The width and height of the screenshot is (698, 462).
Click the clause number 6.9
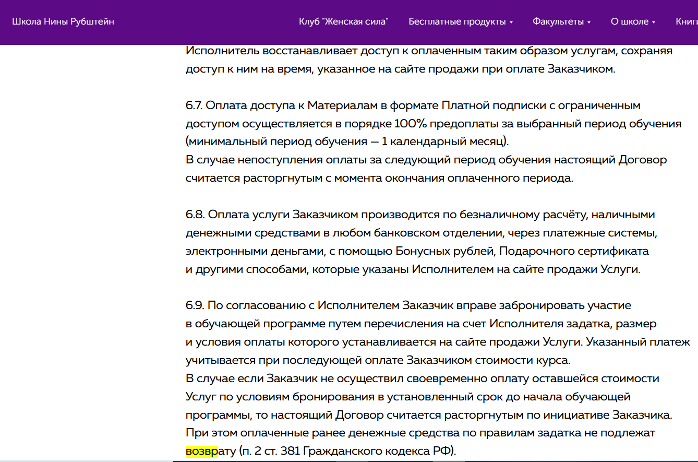(194, 305)
